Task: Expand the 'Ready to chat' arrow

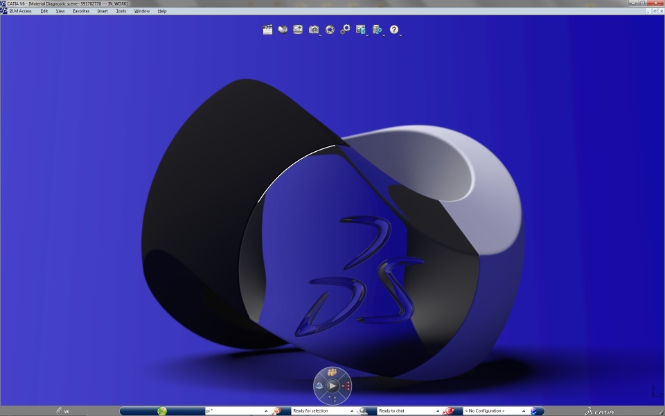Action: click(438, 411)
